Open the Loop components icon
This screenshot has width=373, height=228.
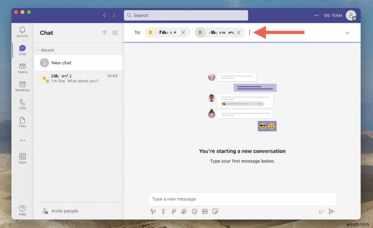(x=184, y=211)
